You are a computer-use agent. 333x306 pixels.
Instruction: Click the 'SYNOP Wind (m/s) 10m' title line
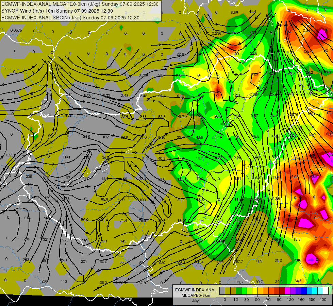tap(57, 11)
